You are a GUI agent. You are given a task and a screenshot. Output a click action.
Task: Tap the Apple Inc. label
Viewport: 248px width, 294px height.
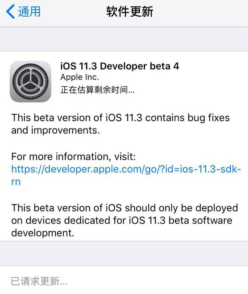(x=80, y=77)
